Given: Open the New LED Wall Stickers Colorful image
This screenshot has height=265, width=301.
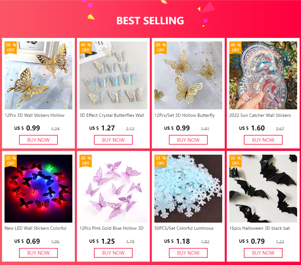Looking at the screenshot, I should [38, 189].
